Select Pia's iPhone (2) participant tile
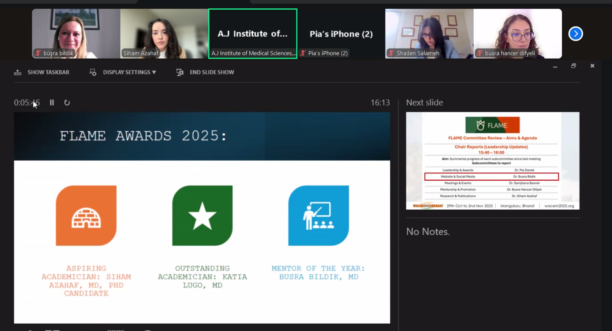 [x=341, y=34]
